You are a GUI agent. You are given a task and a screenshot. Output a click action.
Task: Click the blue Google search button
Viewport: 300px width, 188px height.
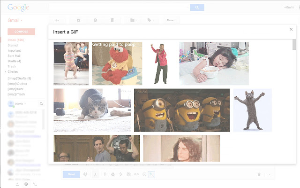coord(197,8)
